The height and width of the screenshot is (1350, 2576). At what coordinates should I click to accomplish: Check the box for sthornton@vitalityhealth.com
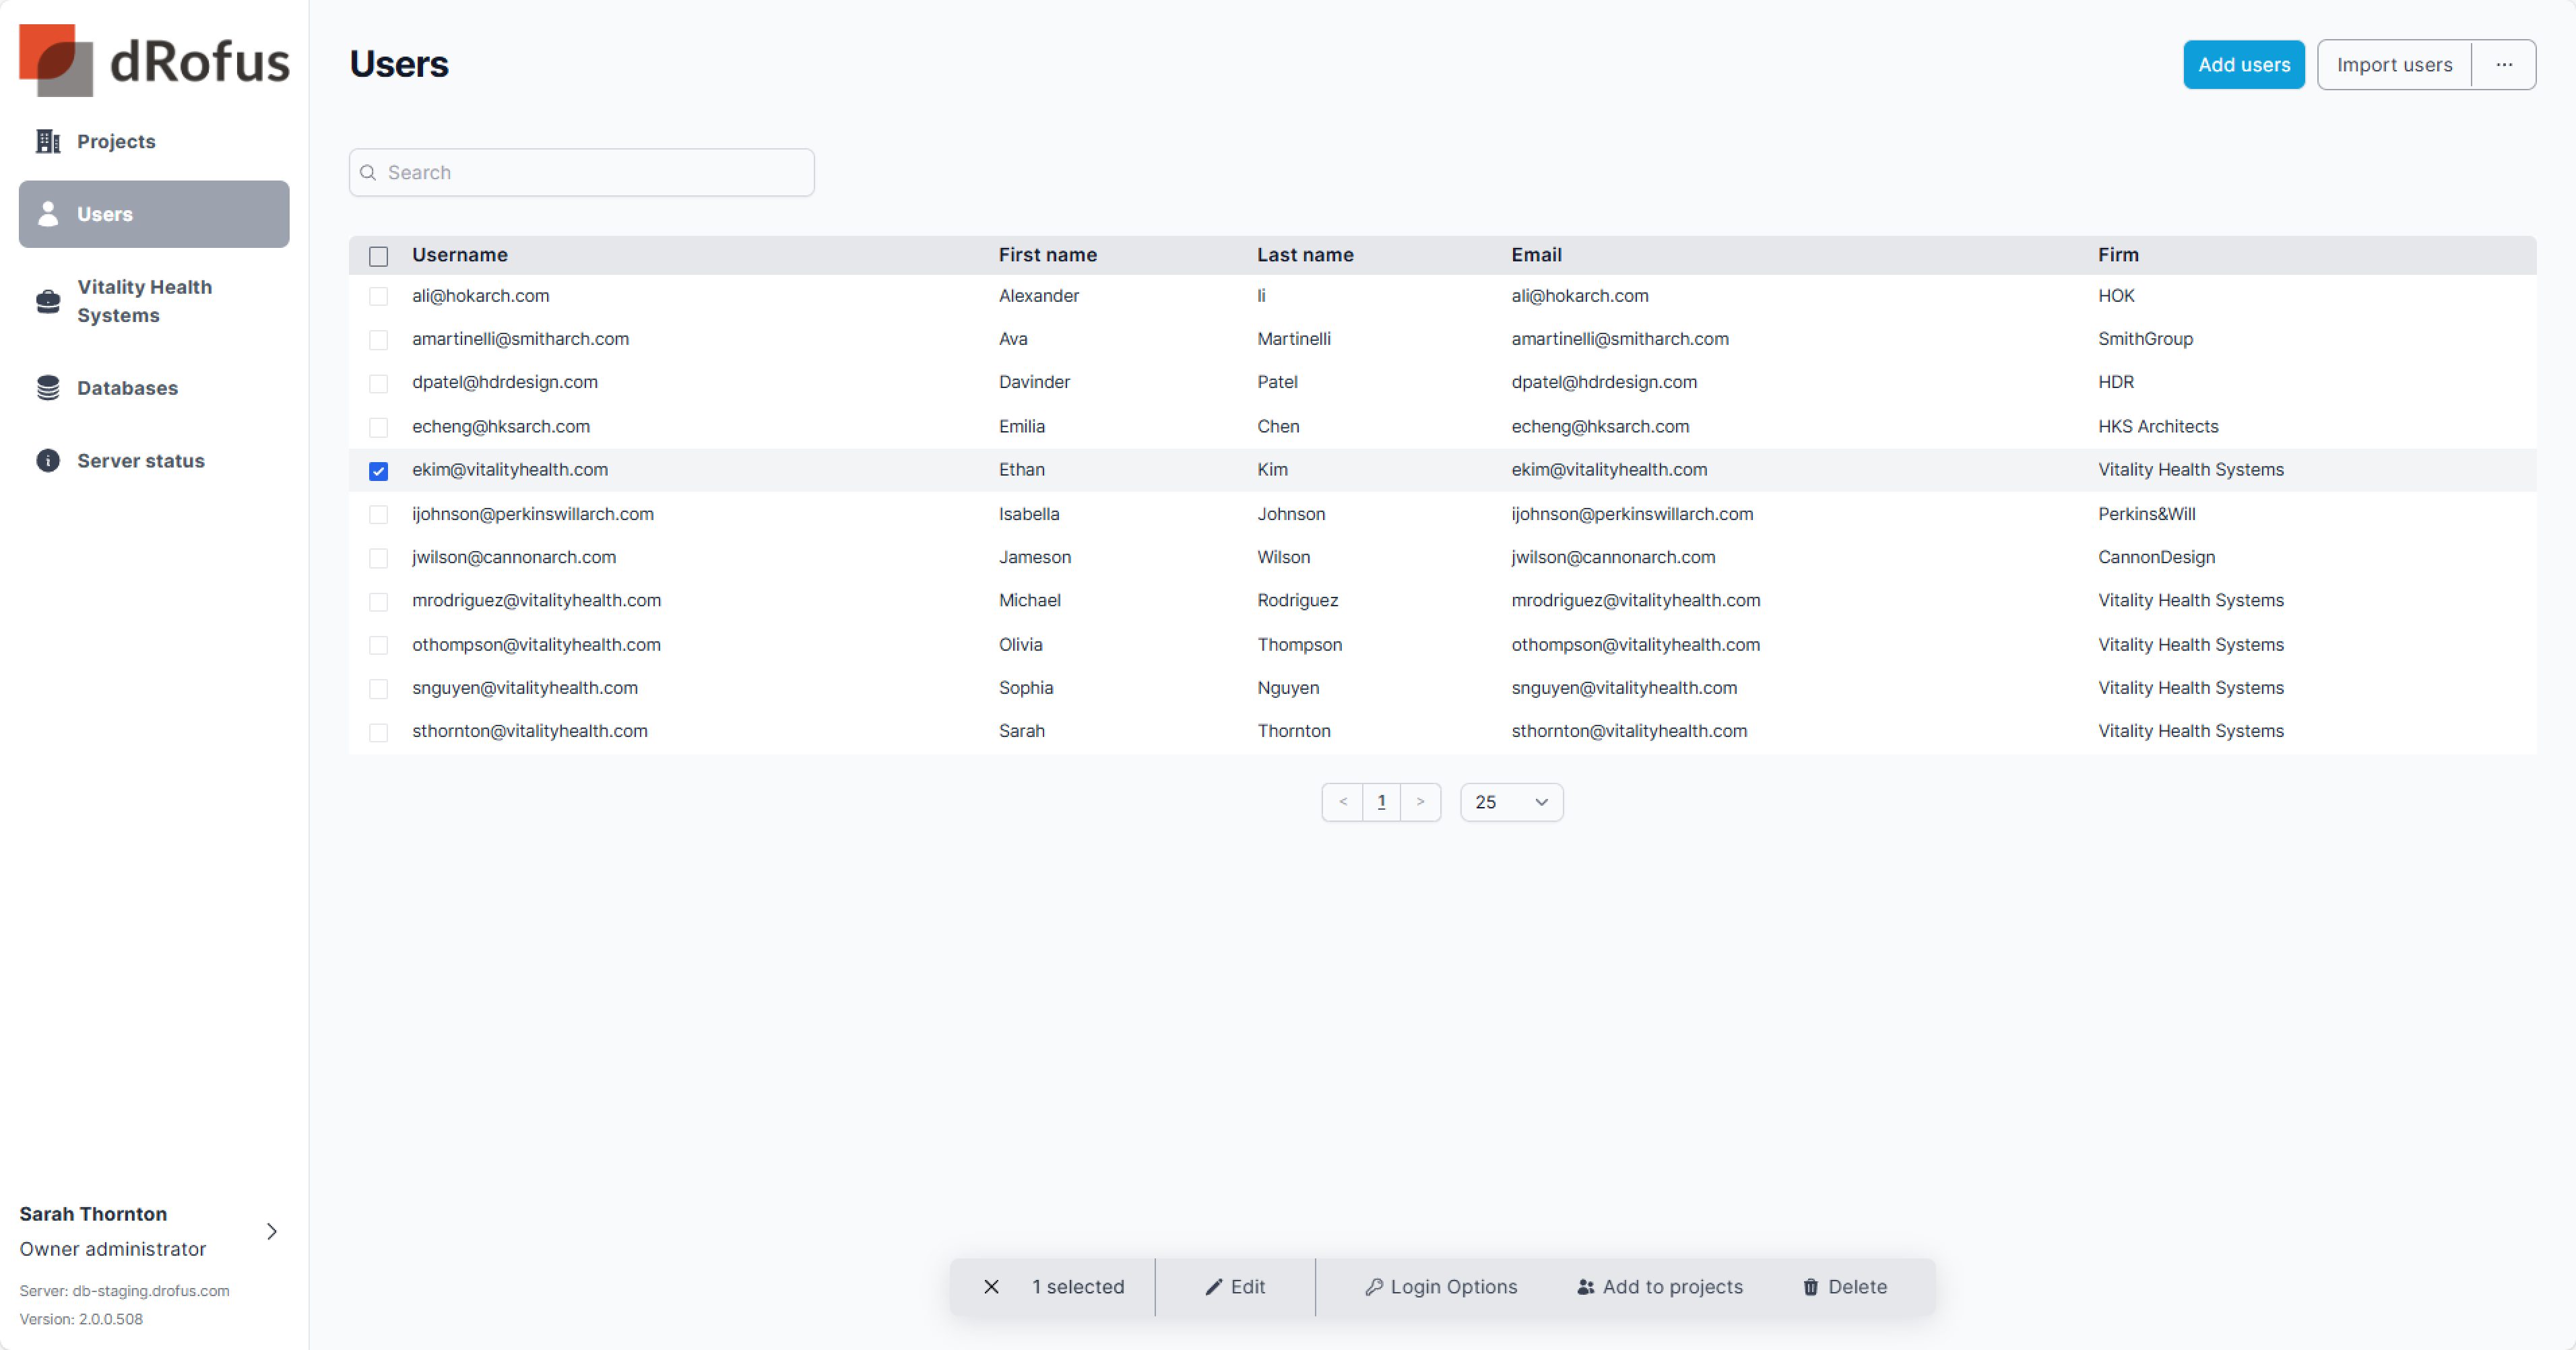click(378, 733)
